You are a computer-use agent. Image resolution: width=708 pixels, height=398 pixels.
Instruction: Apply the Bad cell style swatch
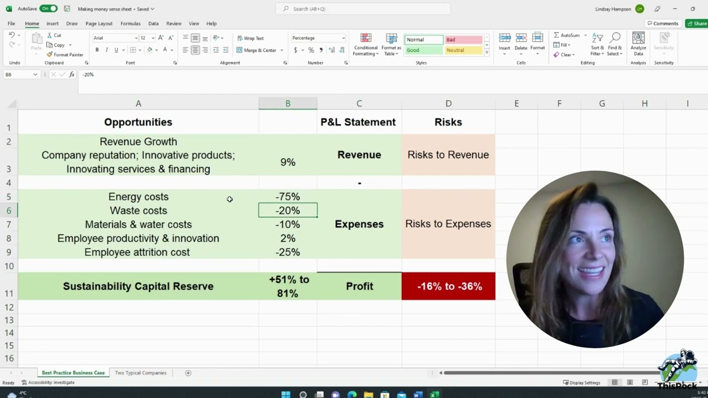[464, 40]
